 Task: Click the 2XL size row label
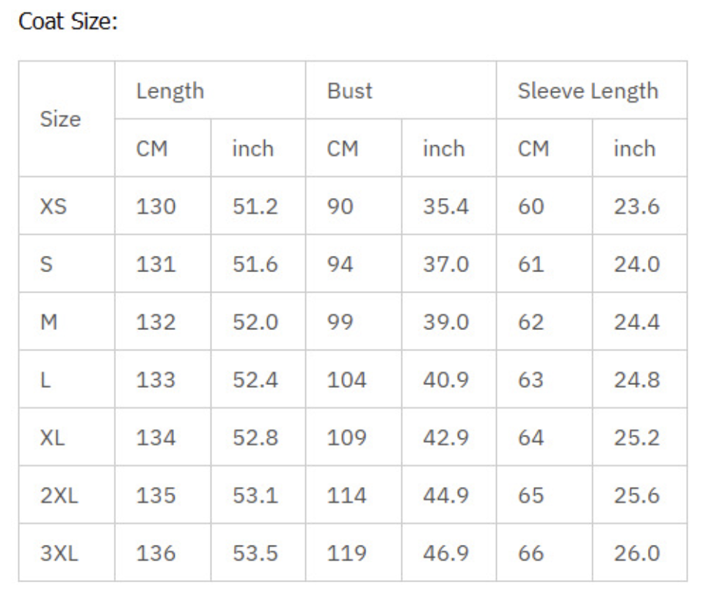pyautogui.click(x=59, y=495)
